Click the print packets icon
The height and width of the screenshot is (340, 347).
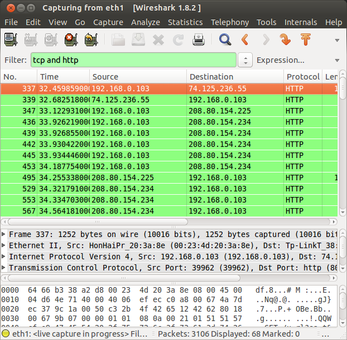coord(199,40)
